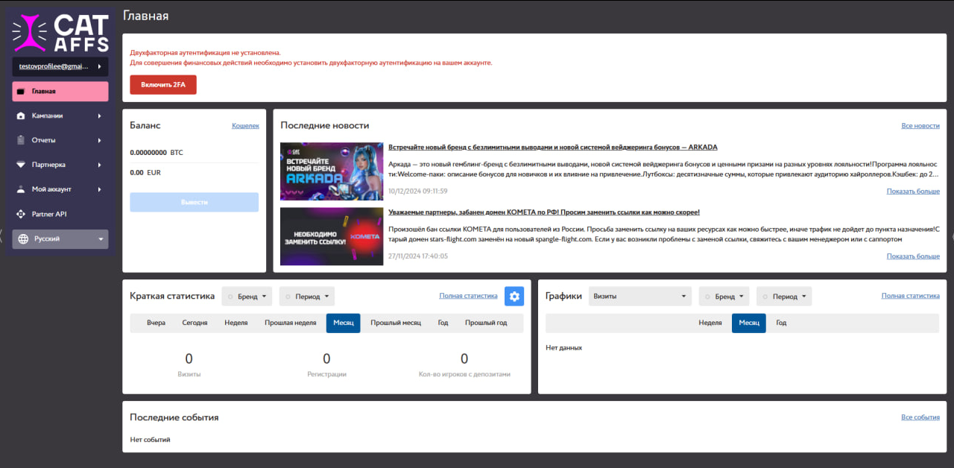Expand the account email menu arrow
Viewport: 954px width, 468px height.
[100, 66]
